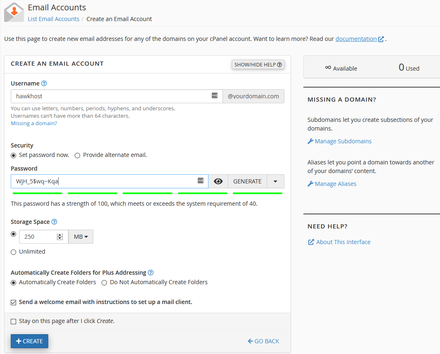Click the Generate password button
440x354 pixels.
coord(247,181)
